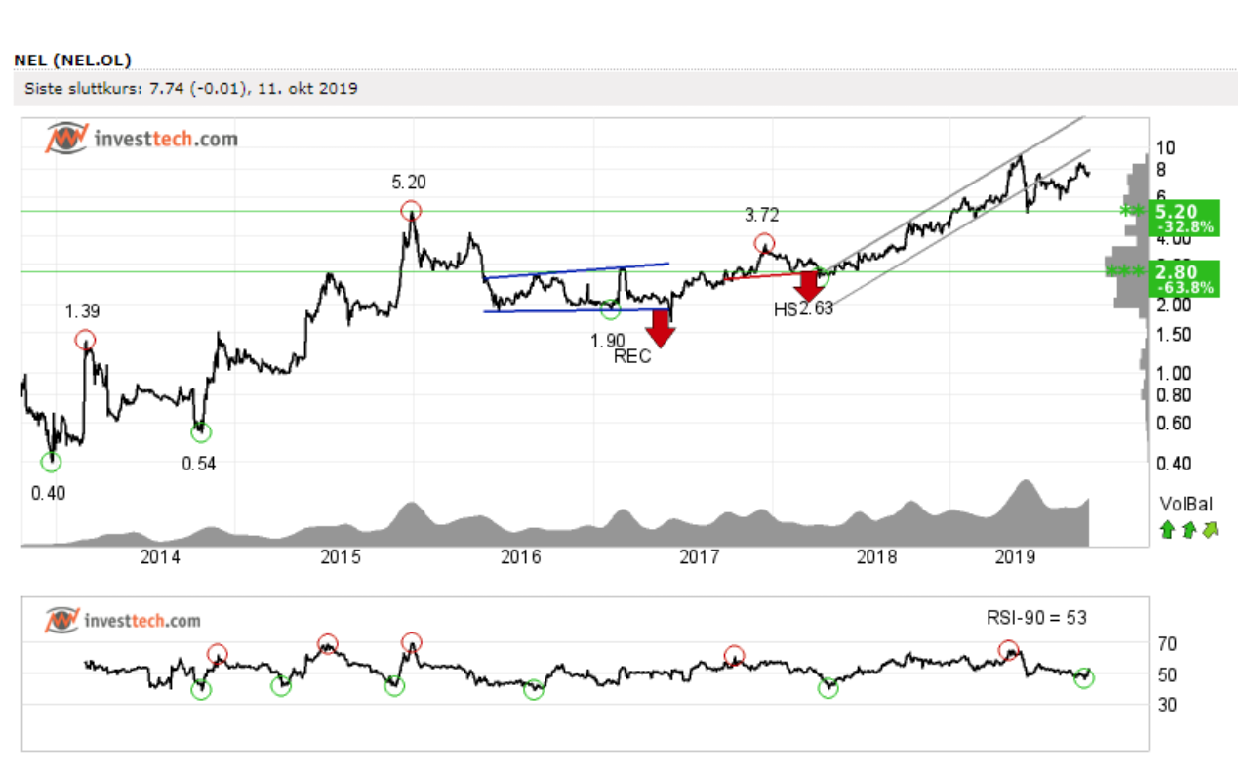The width and height of the screenshot is (1252, 775).
Task: Click the NEL (NEL.OL) title
Action: click(72, 61)
